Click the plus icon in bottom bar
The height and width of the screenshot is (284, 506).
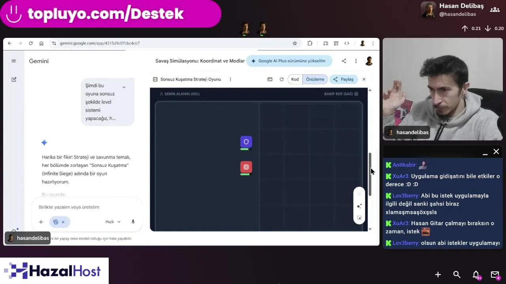click(438, 275)
